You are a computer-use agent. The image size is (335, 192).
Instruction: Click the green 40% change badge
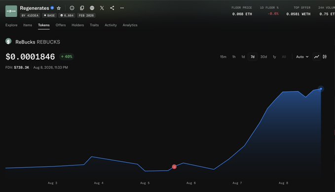pyautogui.click(x=67, y=57)
